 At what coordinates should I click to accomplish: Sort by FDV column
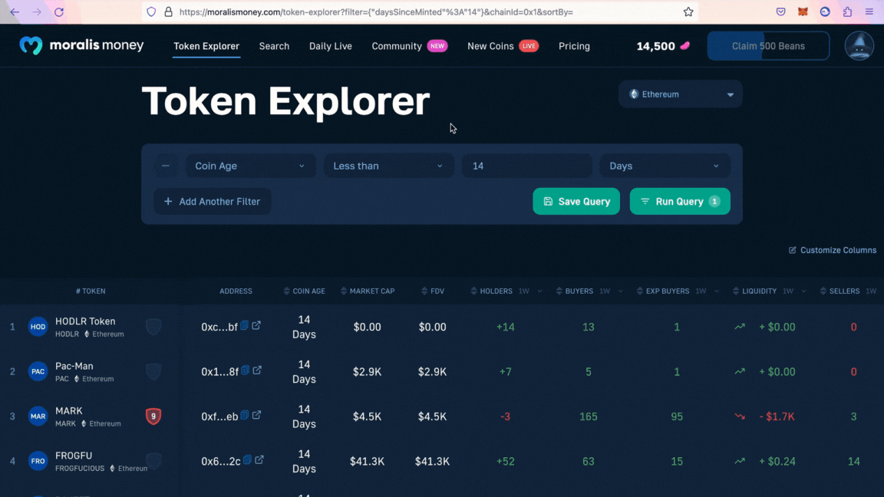(433, 291)
